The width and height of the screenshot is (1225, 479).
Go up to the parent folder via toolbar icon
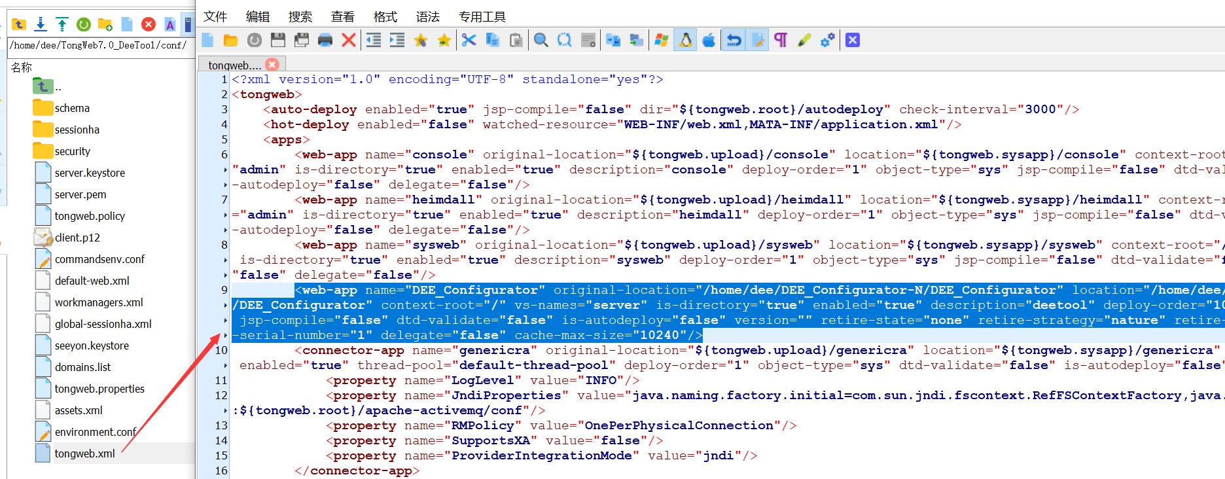click(x=19, y=25)
